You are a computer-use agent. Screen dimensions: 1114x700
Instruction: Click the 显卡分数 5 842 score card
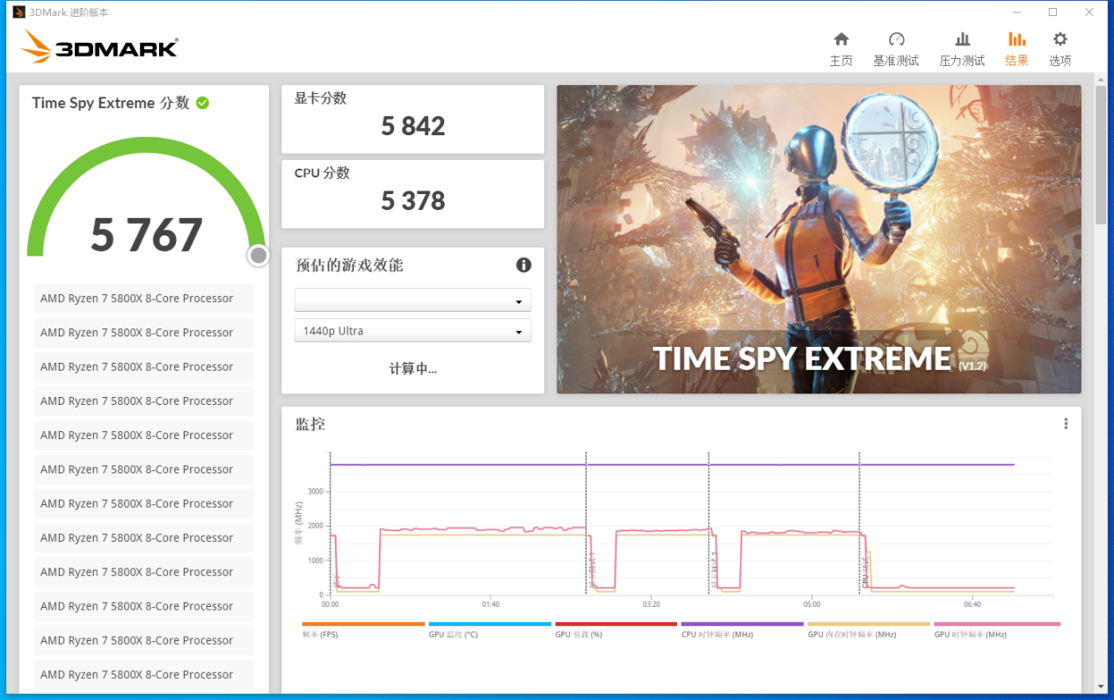click(412, 119)
